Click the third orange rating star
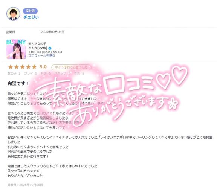 click(x=23, y=67)
